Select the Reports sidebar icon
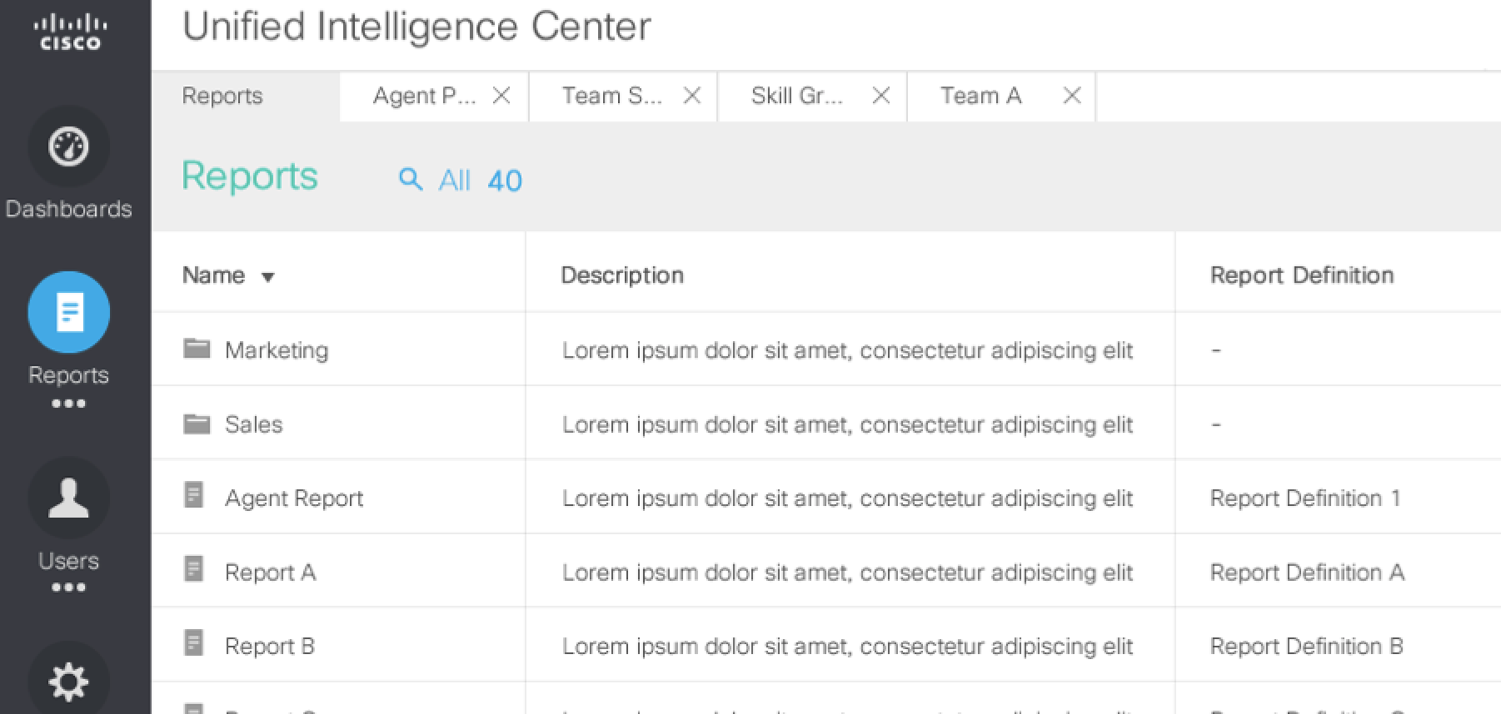This screenshot has width=1501, height=714. click(68, 312)
